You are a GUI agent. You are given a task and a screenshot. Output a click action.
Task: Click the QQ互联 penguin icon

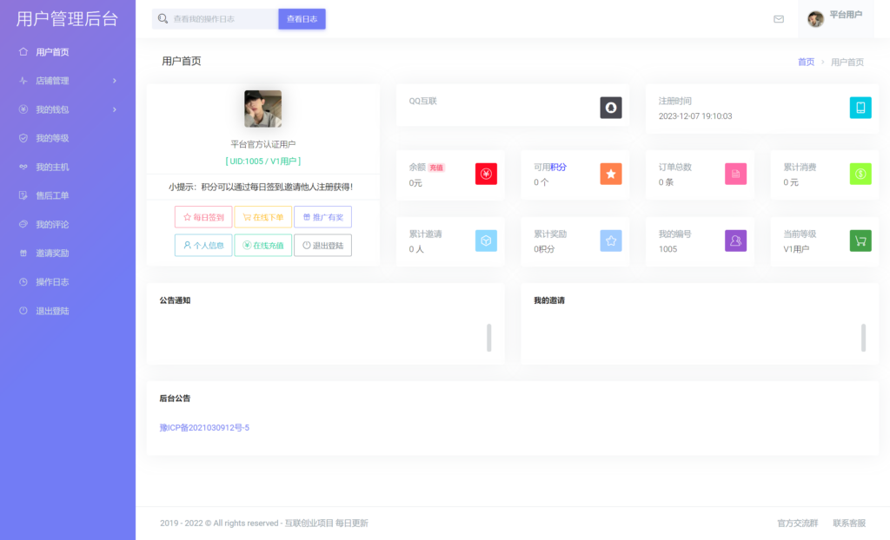(611, 108)
